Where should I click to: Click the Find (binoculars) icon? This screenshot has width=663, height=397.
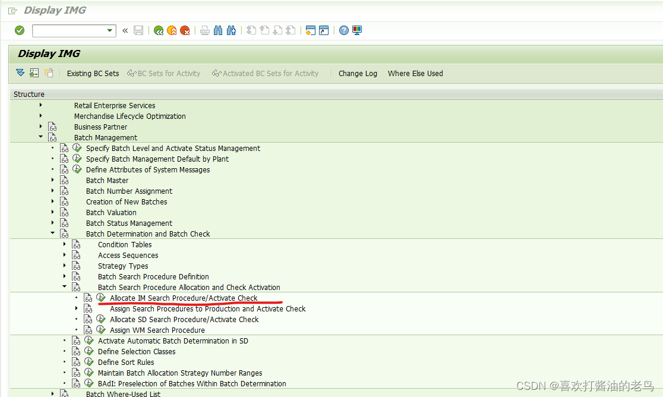pyautogui.click(x=217, y=30)
